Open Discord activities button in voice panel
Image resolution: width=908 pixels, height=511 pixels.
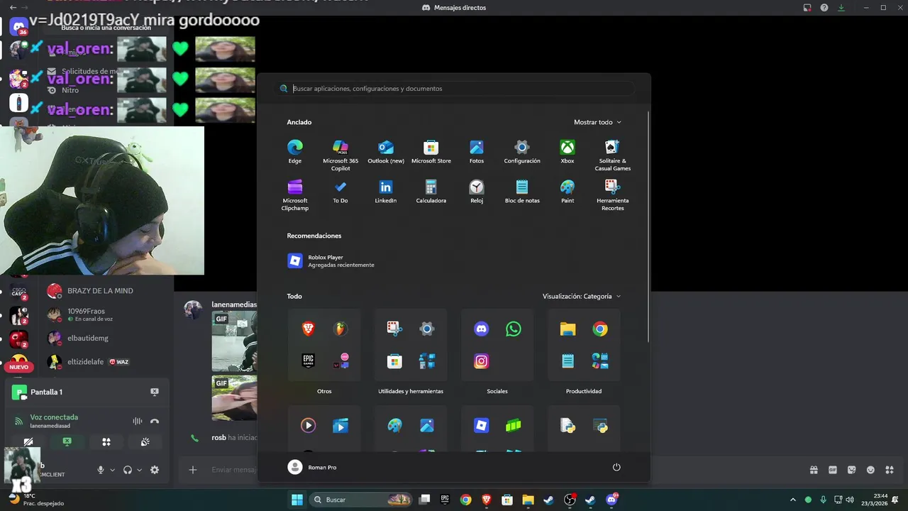(106, 441)
